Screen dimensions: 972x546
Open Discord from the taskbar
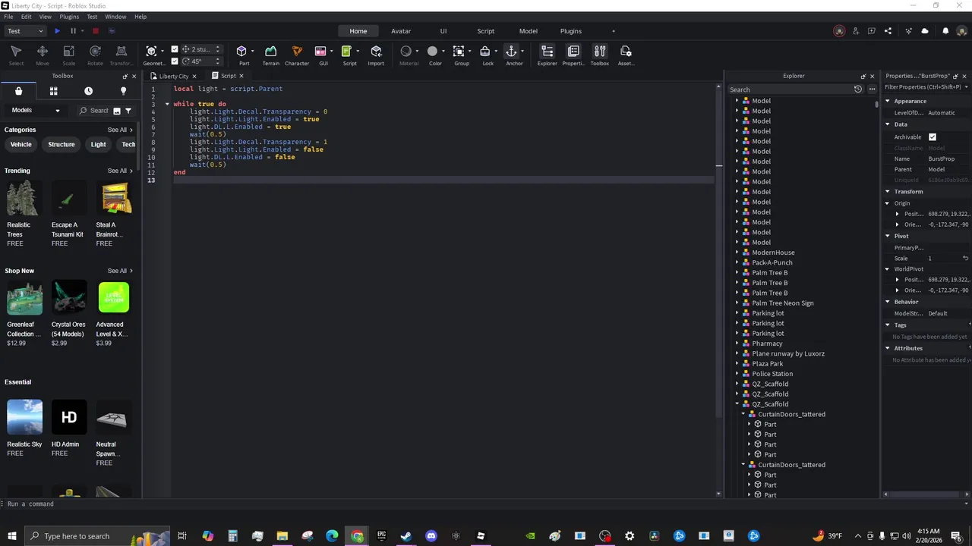[x=431, y=536]
